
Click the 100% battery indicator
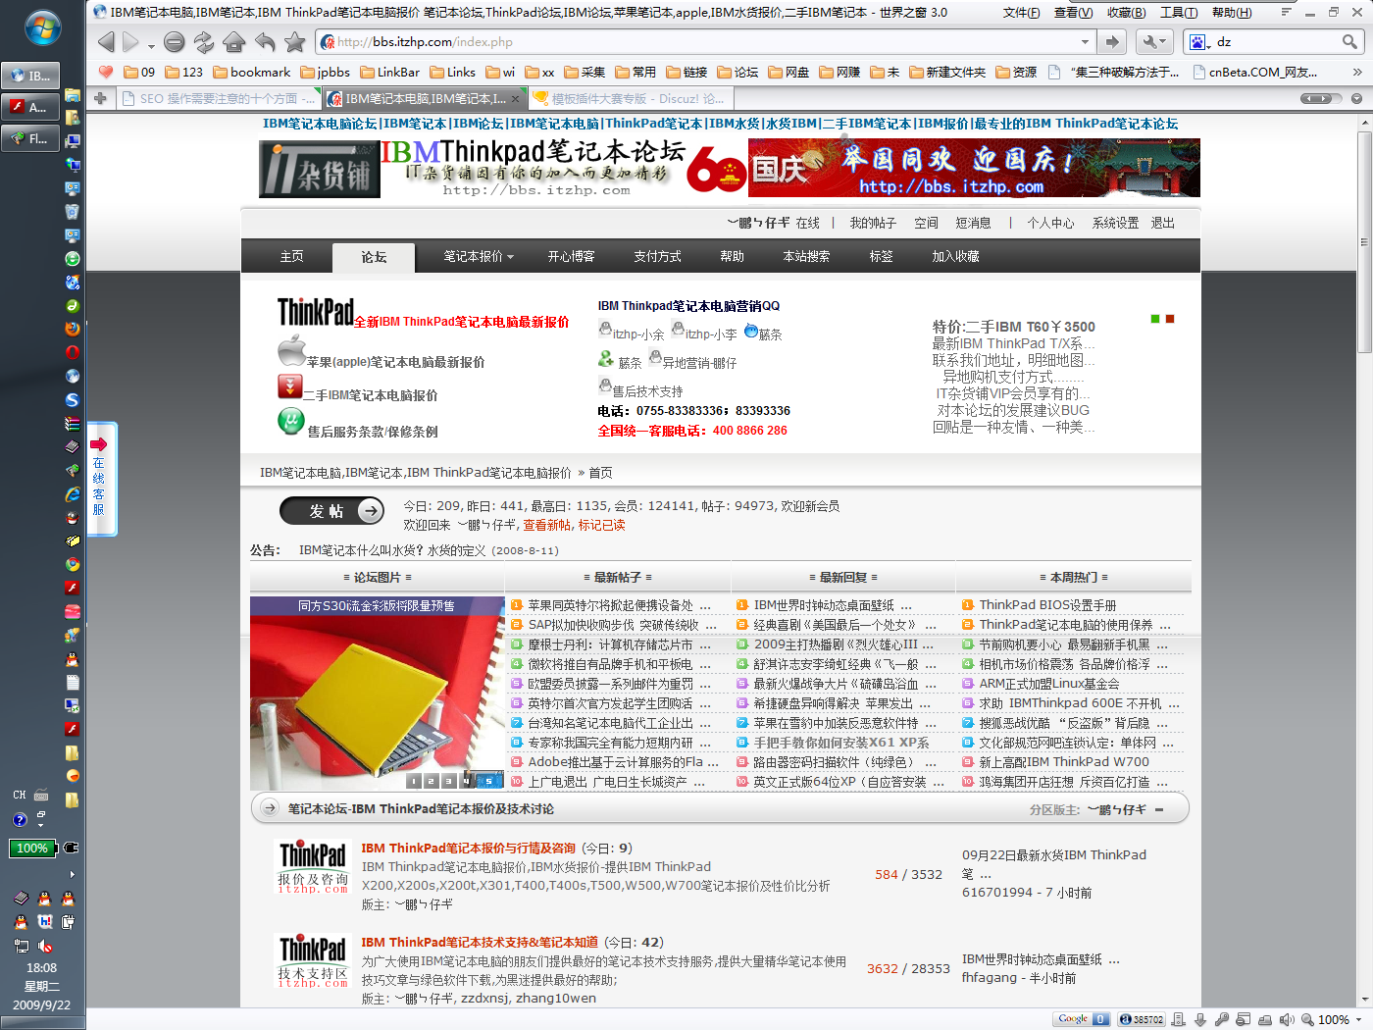pyautogui.click(x=32, y=848)
